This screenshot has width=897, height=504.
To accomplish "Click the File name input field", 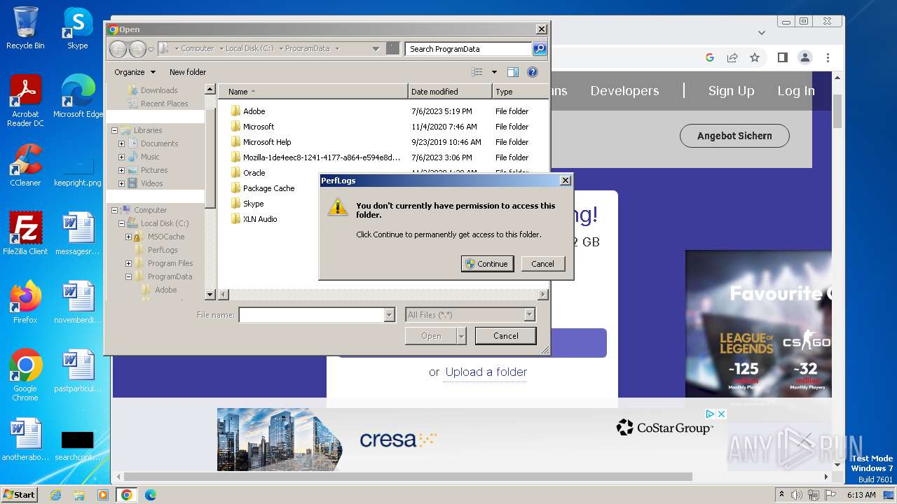I will (x=312, y=315).
